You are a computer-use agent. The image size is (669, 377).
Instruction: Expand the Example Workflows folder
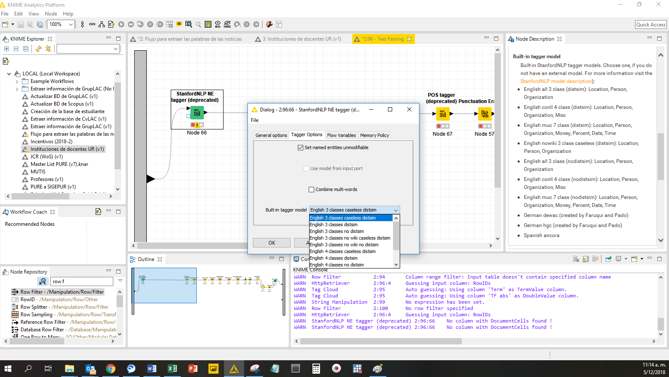pyautogui.click(x=17, y=81)
